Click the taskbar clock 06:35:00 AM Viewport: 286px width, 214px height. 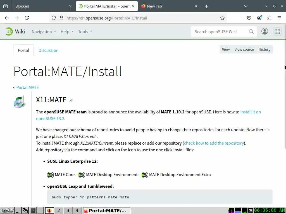(270, 210)
